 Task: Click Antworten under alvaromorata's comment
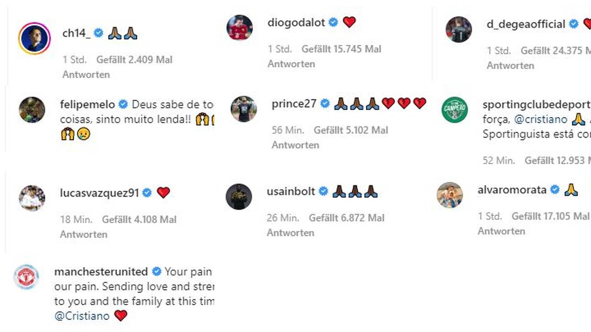(x=501, y=231)
